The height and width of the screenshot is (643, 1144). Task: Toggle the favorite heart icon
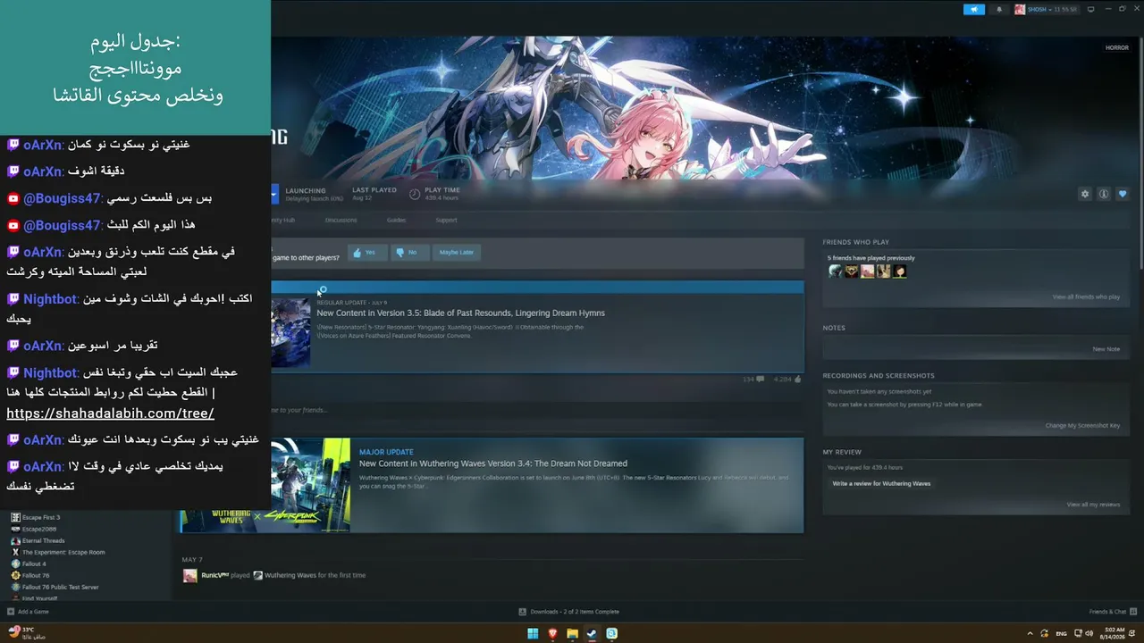pyautogui.click(x=1123, y=194)
